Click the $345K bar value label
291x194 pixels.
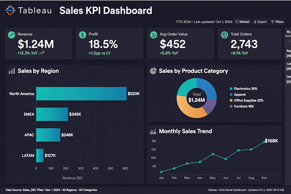click(75, 114)
